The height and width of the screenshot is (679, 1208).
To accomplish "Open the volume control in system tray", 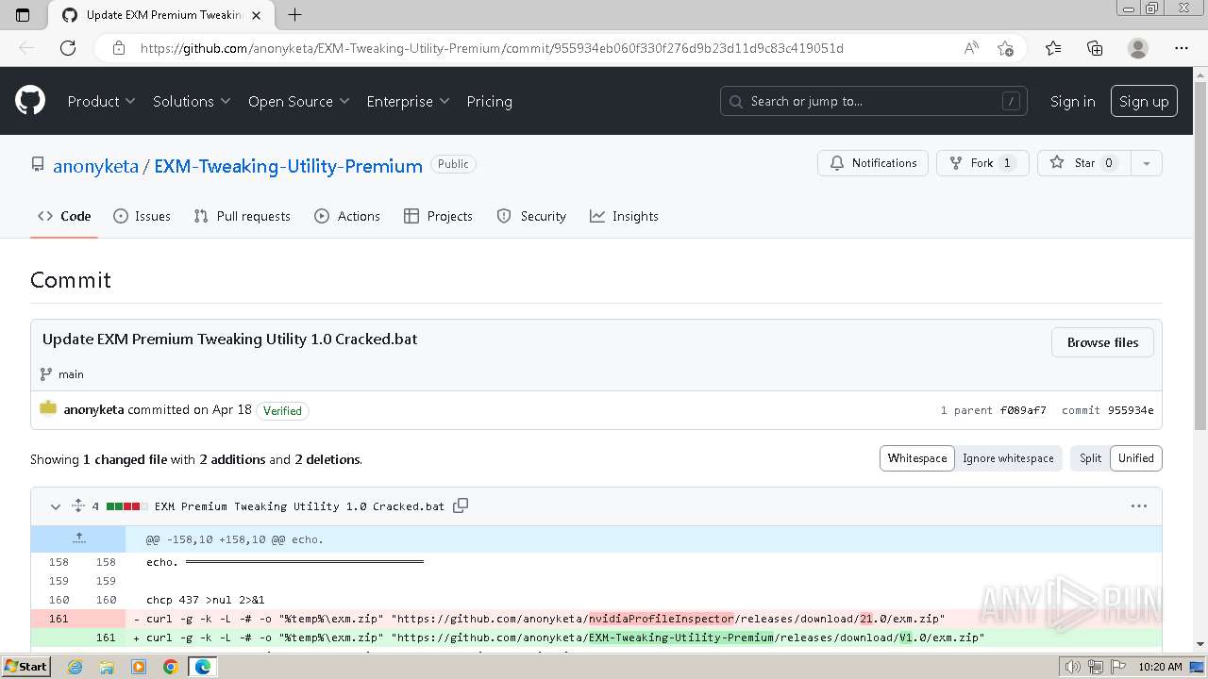I will click(x=1073, y=667).
